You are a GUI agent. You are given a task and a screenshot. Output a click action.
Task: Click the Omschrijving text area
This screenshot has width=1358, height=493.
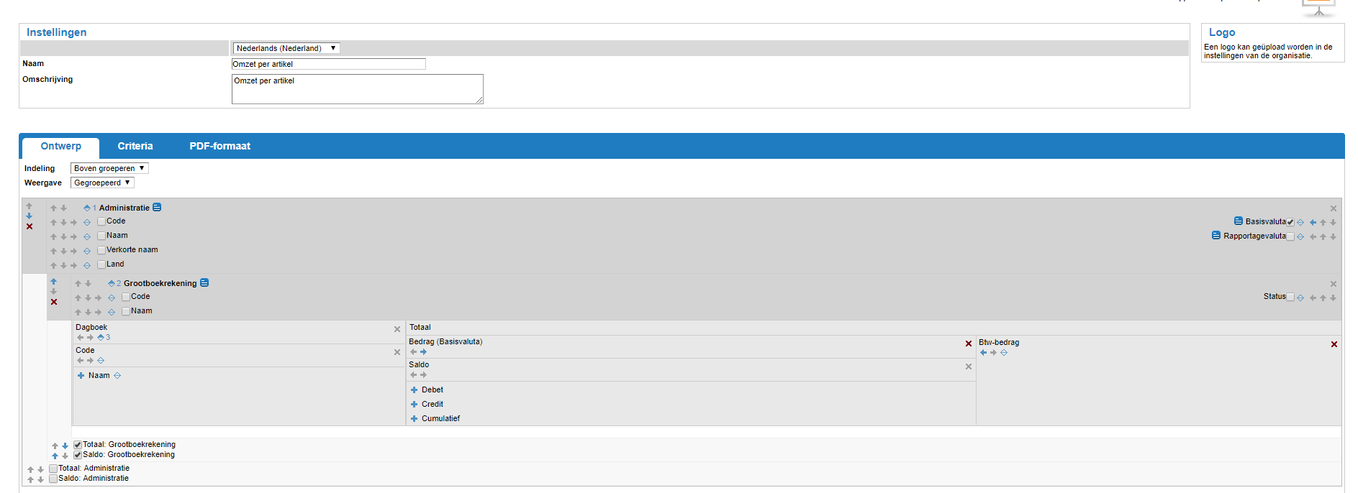pos(357,89)
